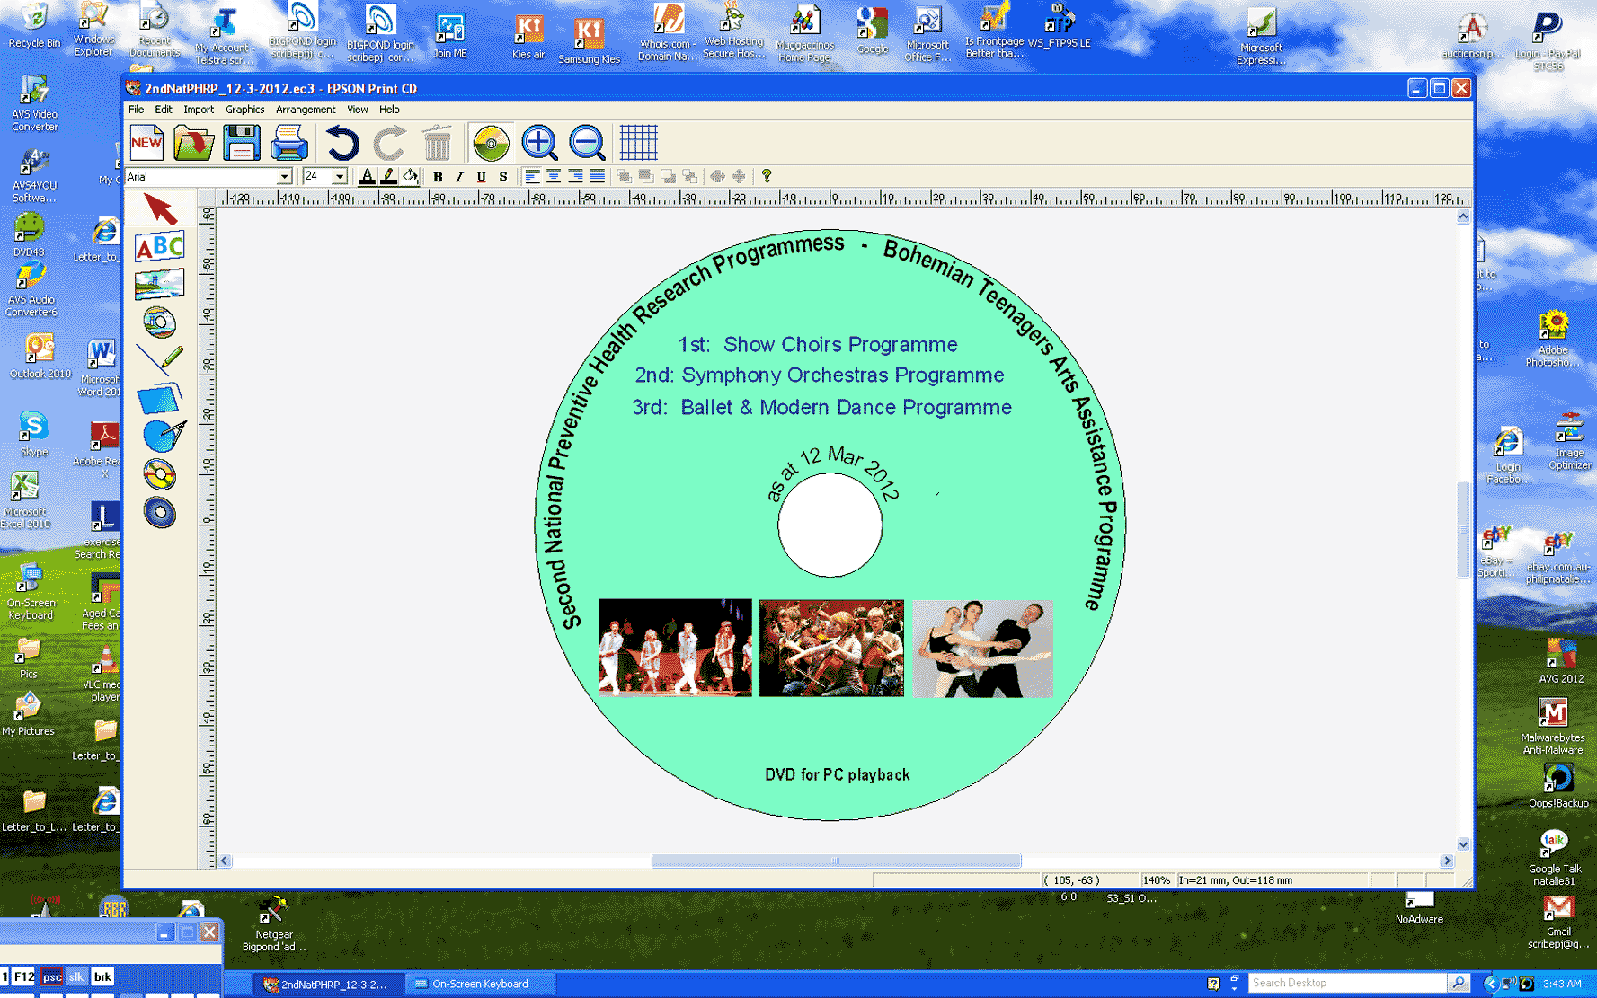The image size is (1597, 998).
Task: Click the Print icon in toolbar
Action: (x=289, y=143)
